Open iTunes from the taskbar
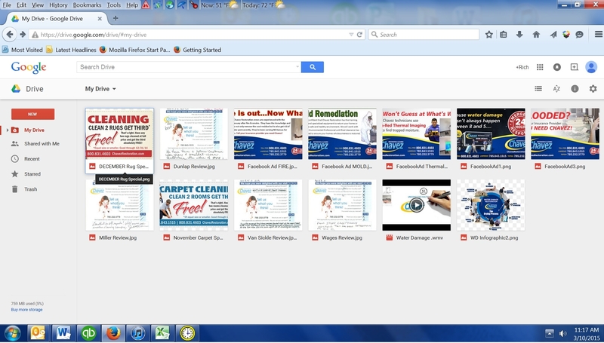The height and width of the screenshot is (343, 604). [x=137, y=333]
